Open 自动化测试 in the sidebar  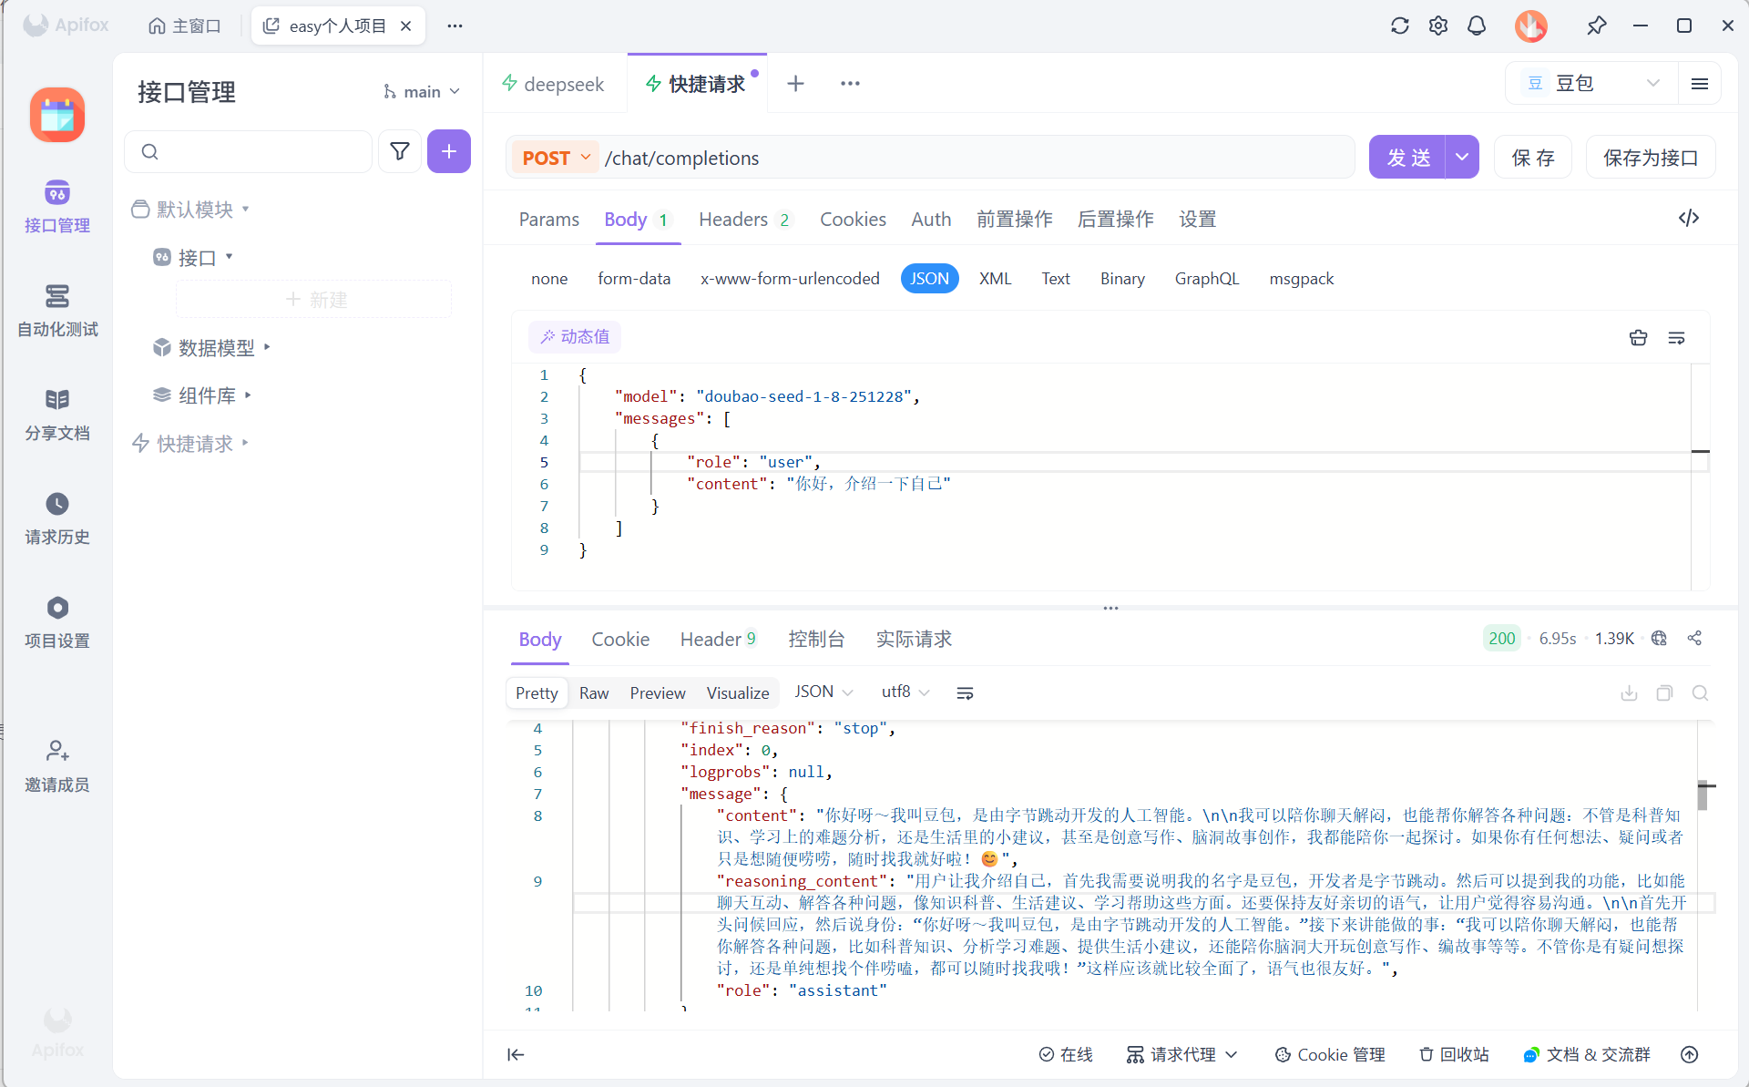click(x=56, y=311)
